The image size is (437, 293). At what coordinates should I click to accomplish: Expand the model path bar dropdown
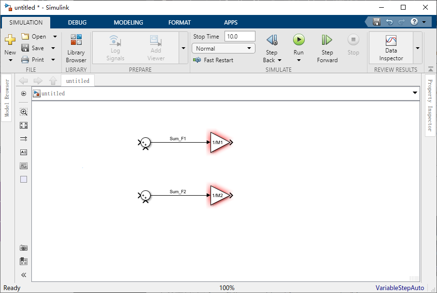tap(415, 93)
